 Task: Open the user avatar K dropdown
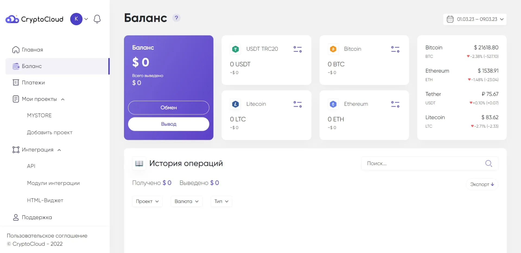79,19
